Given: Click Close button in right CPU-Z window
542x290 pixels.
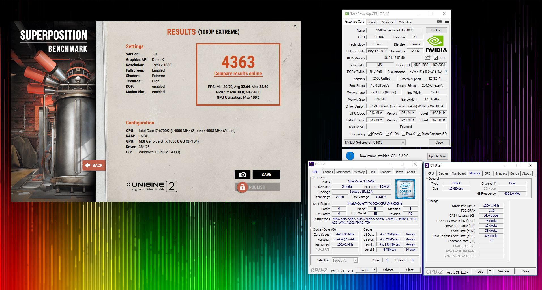Looking at the screenshot, I should pyautogui.click(x=525, y=271).
